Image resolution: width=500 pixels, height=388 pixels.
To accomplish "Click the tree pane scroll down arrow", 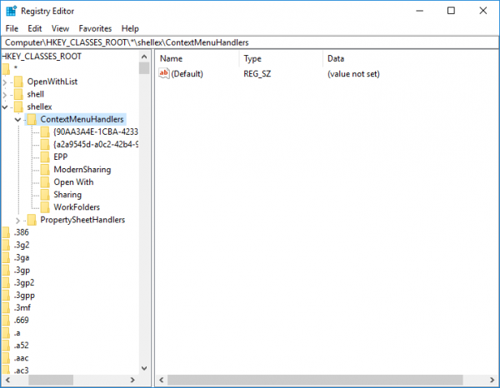I will (x=144, y=368).
